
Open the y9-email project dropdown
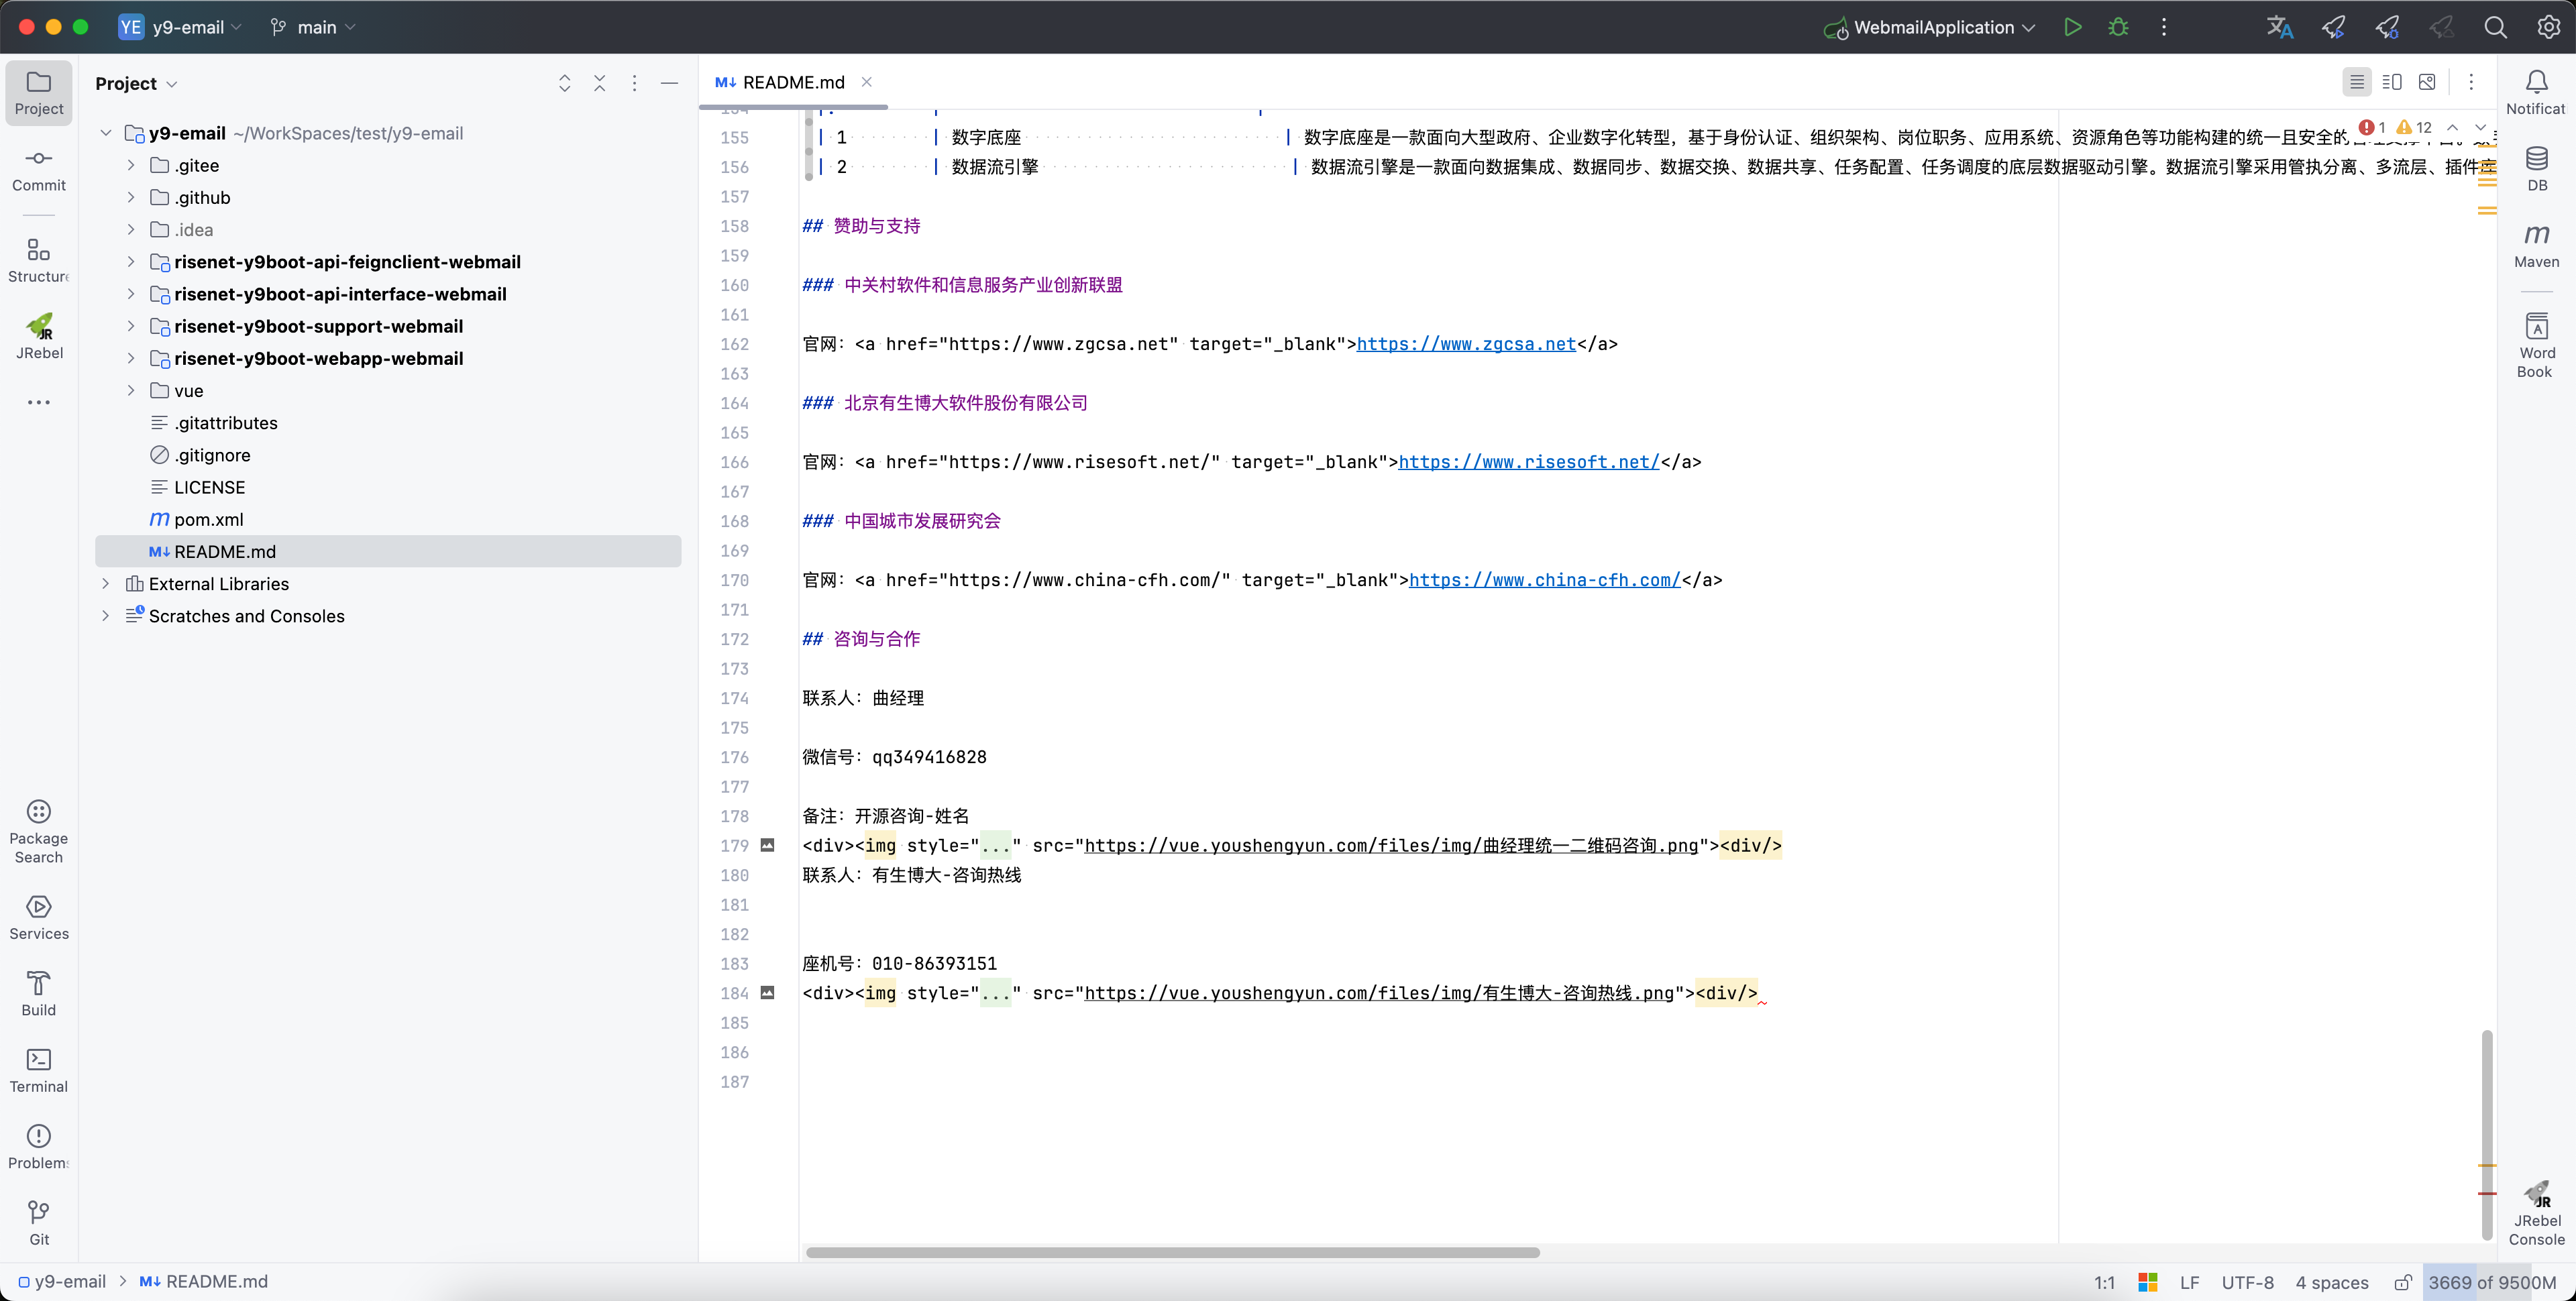tap(180, 27)
